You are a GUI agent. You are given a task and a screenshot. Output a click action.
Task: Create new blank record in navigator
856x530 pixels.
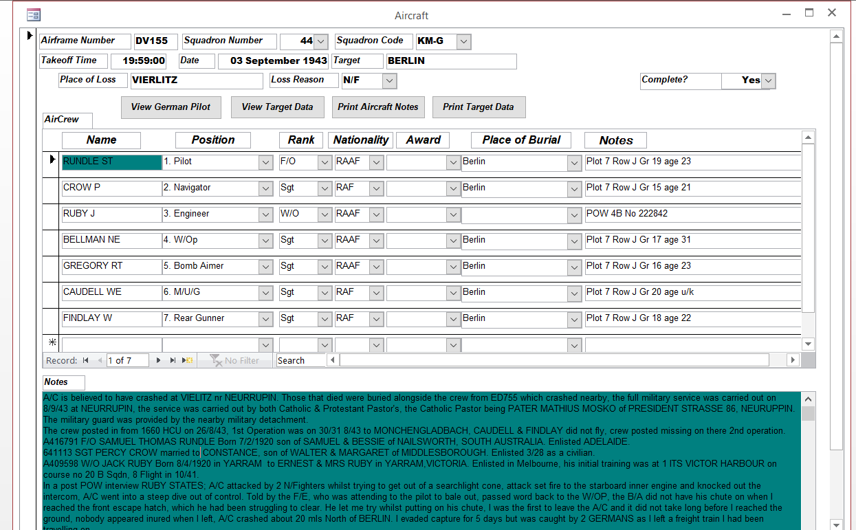pos(187,360)
